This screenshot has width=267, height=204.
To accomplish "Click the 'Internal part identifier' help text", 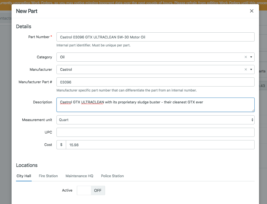I will (x=93, y=45).
